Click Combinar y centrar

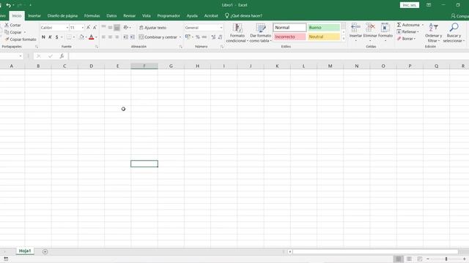click(x=158, y=37)
